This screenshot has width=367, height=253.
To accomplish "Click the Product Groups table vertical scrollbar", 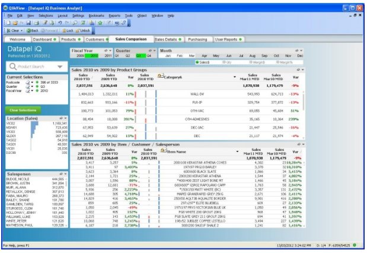I will (304, 115).
